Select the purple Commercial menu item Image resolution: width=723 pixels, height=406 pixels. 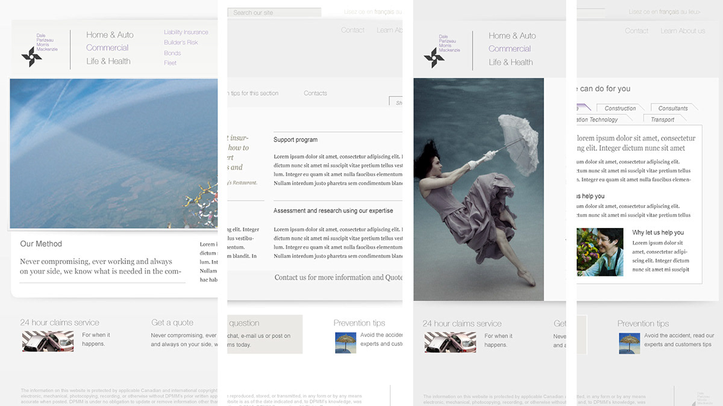click(x=510, y=49)
